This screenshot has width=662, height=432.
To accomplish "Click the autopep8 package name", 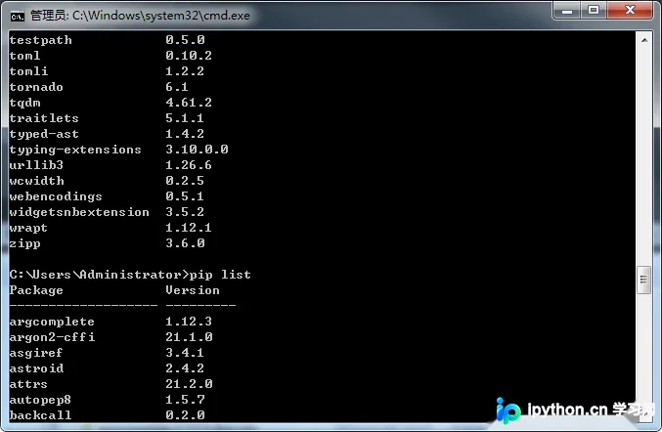I will click(x=40, y=400).
